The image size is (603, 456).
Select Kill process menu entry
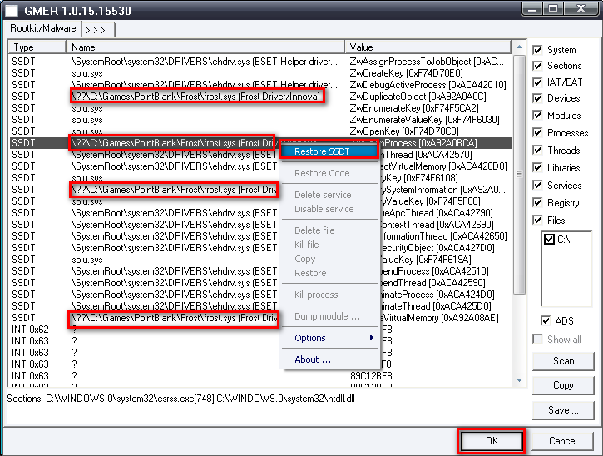(x=329, y=295)
